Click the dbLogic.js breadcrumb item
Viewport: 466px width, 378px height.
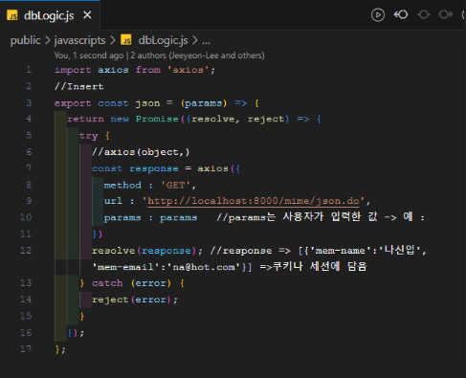click(x=163, y=40)
